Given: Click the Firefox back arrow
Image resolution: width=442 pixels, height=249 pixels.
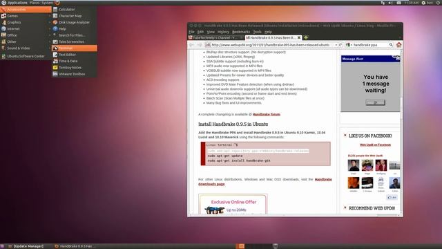Looking at the screenshot, I should coord(192,45).
